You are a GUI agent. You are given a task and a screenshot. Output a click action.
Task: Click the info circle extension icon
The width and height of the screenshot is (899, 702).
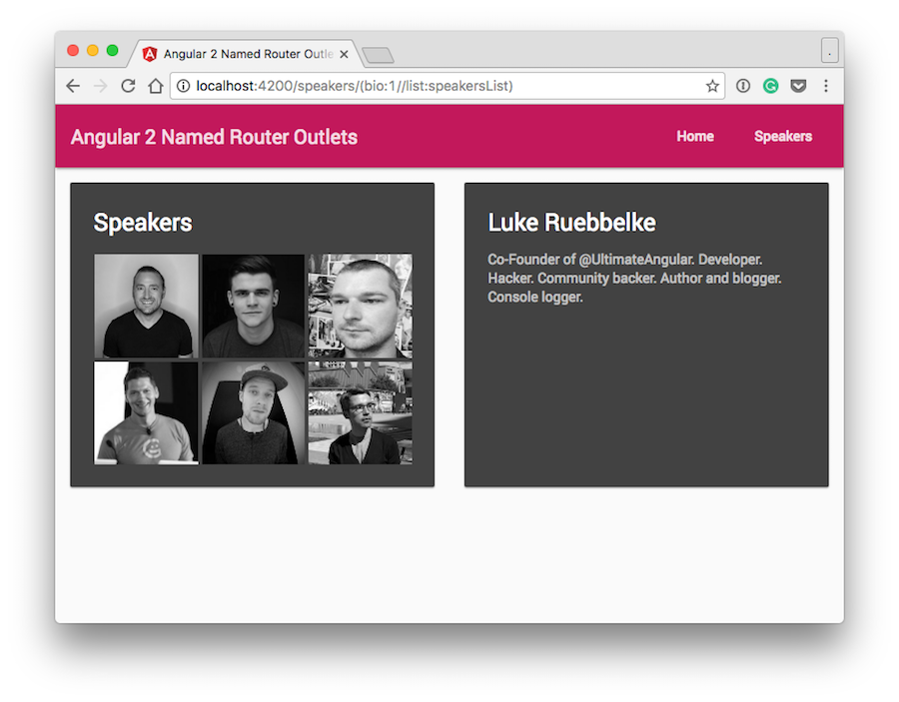(743, 86)
